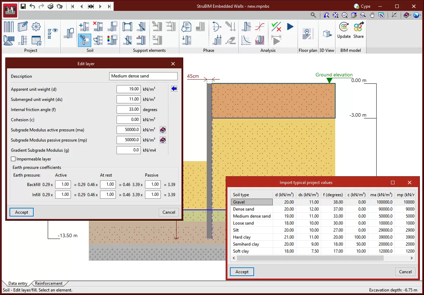Open the 3D View cube icon
The height and width of the screenshot is (295, 424).
(x=327, y=34)
